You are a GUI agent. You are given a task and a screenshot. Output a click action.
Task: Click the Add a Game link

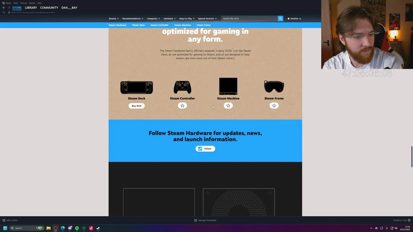coord(12,220)
